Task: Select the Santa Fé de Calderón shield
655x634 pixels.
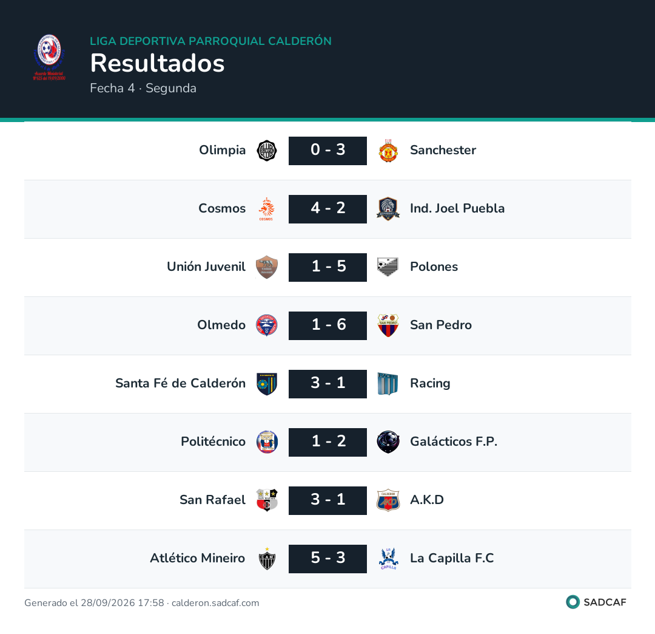Action: tap(266, 384)
